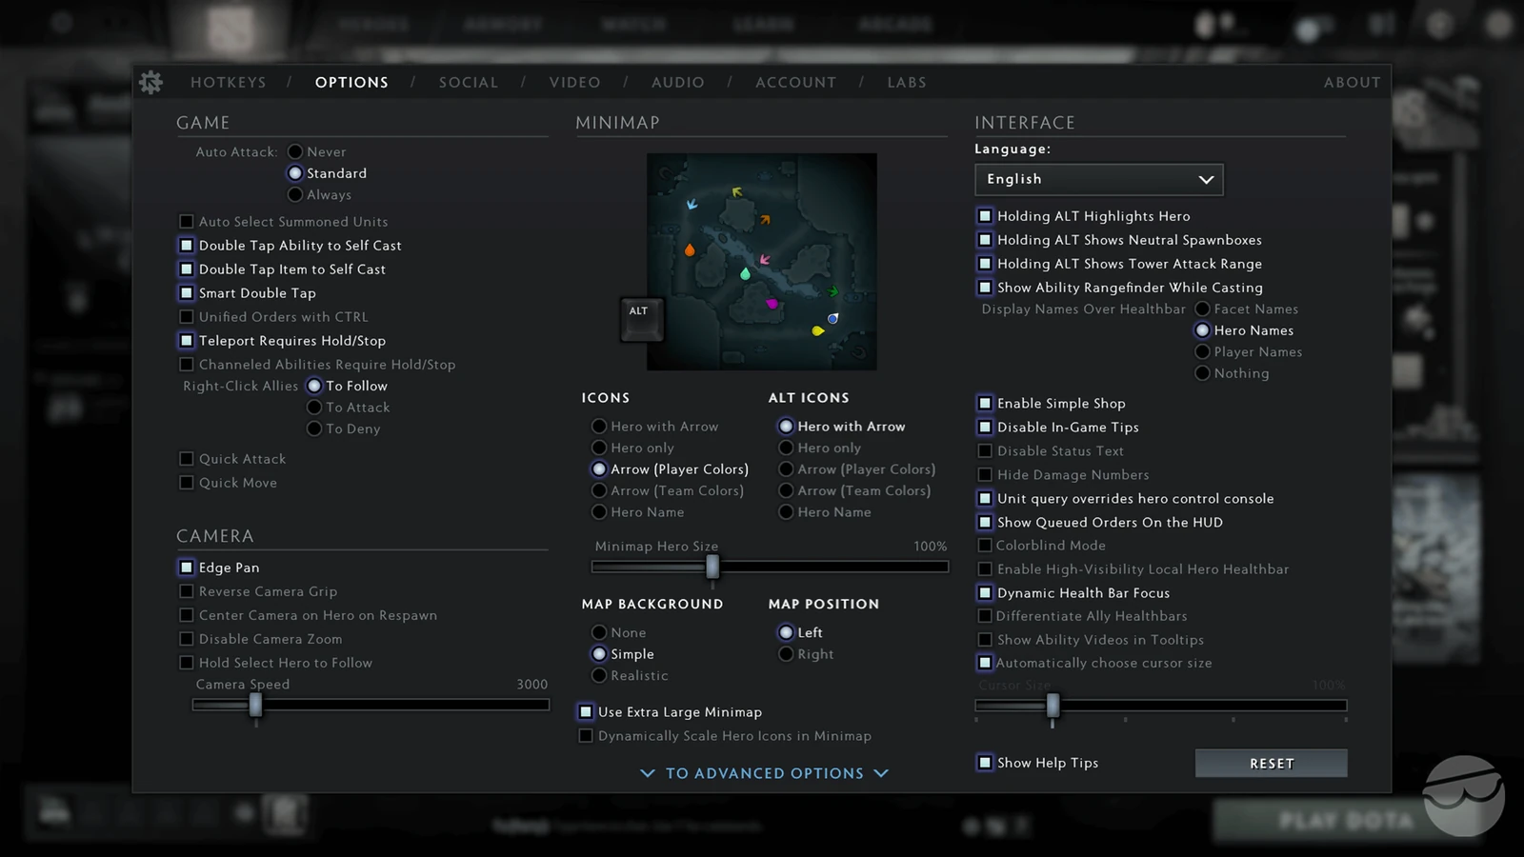This screenshot has width=1524, height=857.
Task: Select Nothing for names over healthbar
Action: point(1202,373)
